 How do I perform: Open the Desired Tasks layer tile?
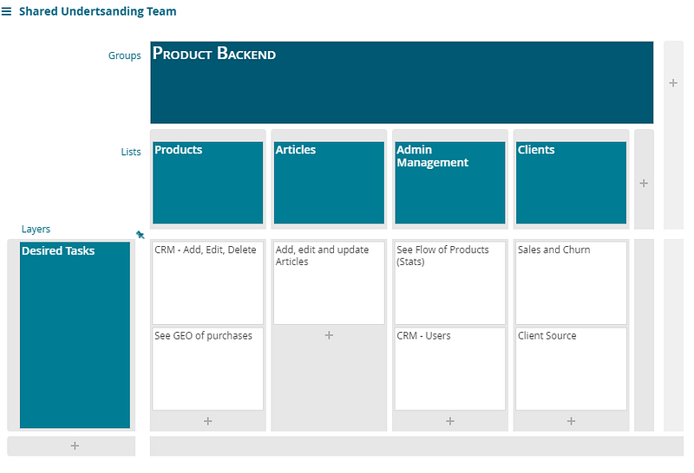(75, 335)
